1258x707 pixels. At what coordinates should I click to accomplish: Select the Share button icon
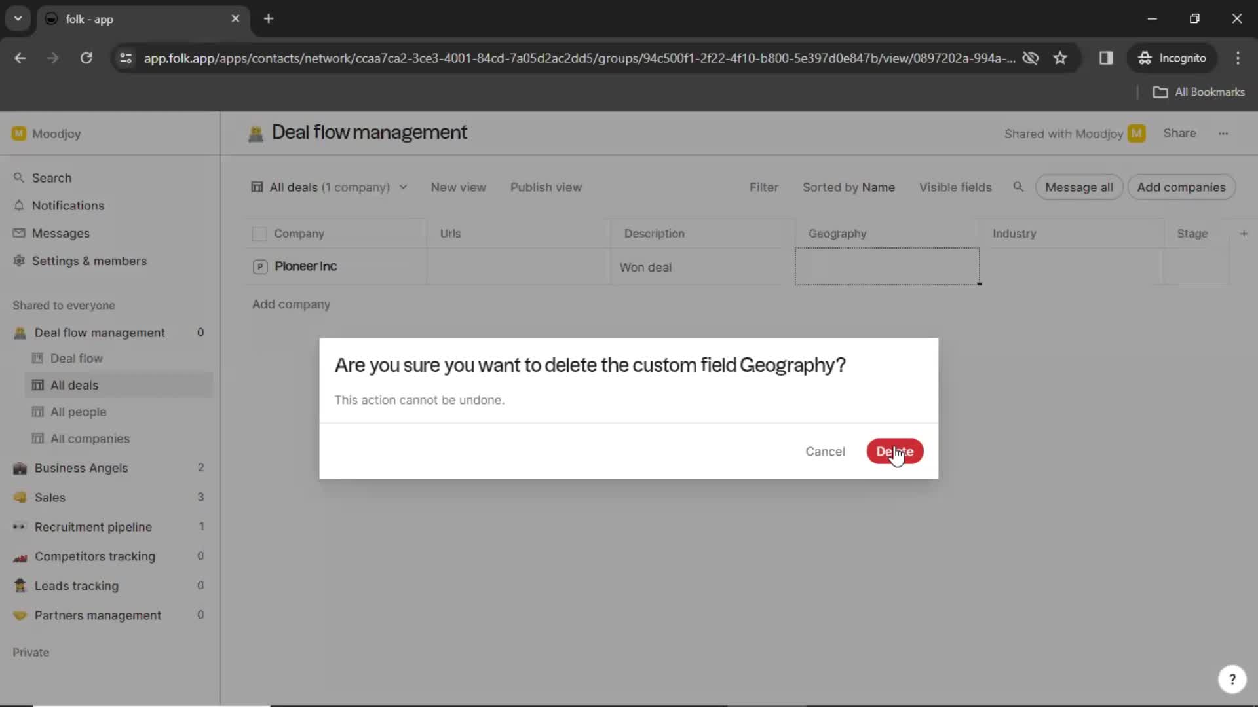click(x=1179, y=133)
